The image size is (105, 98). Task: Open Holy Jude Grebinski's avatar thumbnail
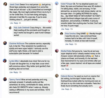(10, 28)
